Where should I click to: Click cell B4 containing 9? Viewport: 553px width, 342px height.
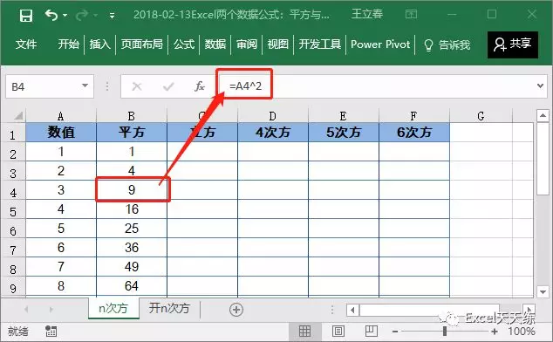click(x=132, y=189)
